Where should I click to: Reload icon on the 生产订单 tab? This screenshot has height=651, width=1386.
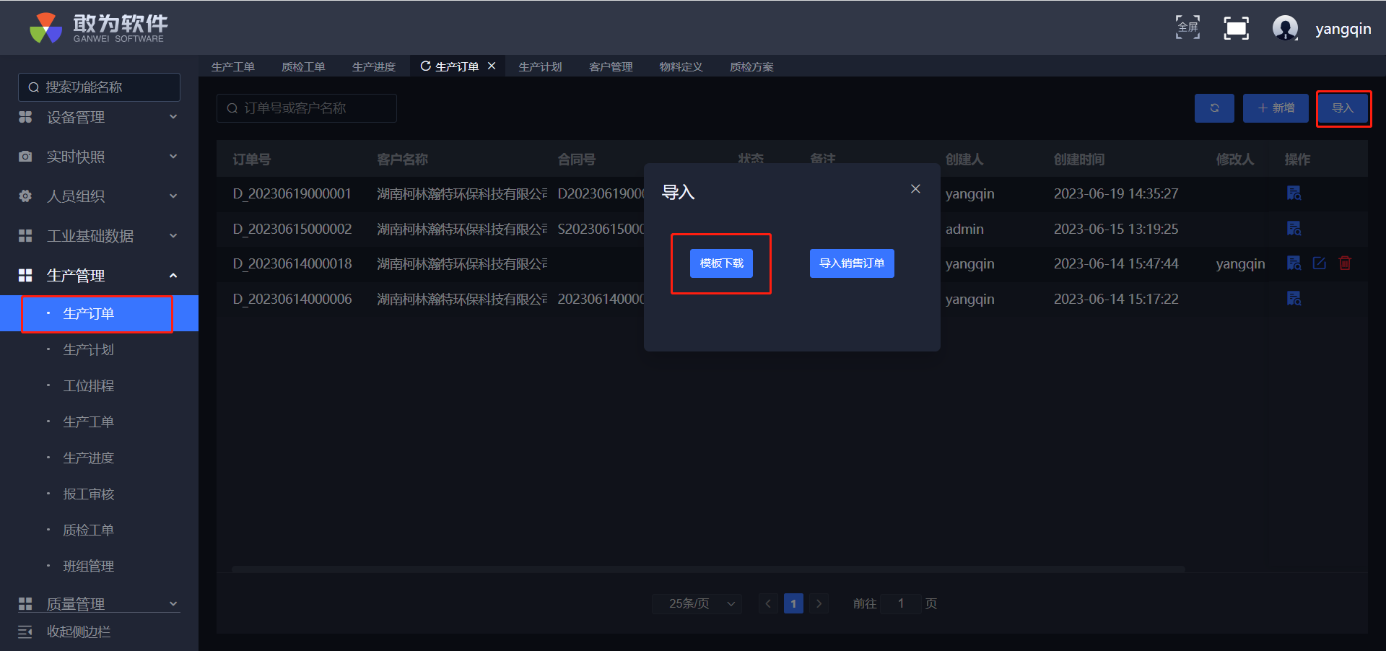426,66
